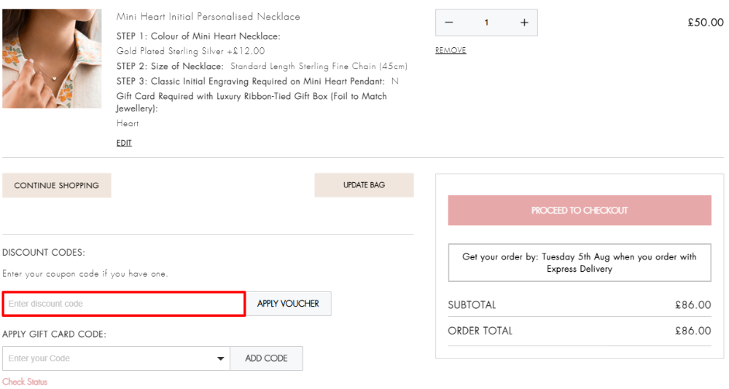Click into the gift card code field
This screenshot has width=729, height=389.
coord(109,358)
